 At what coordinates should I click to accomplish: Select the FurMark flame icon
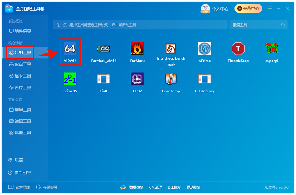point(137,49)
